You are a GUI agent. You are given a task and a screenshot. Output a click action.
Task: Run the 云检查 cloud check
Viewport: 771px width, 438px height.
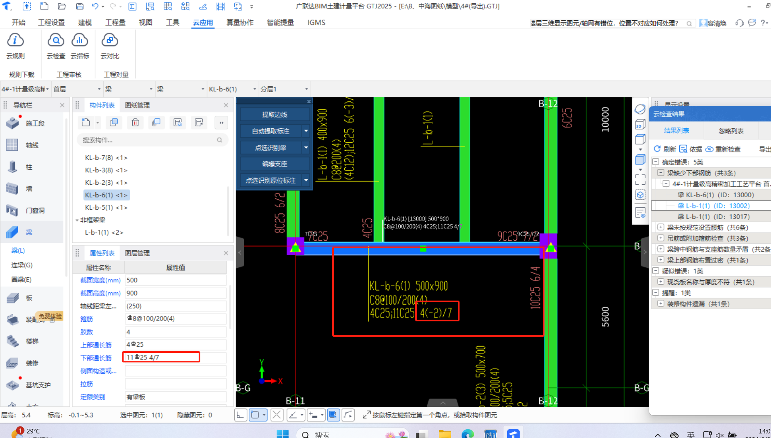56,46
